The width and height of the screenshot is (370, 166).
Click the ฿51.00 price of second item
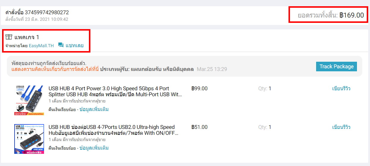click(200, 127)
